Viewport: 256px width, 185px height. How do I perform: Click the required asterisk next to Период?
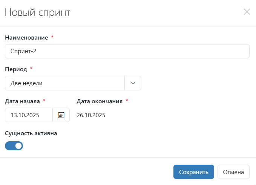coord(31,69)
